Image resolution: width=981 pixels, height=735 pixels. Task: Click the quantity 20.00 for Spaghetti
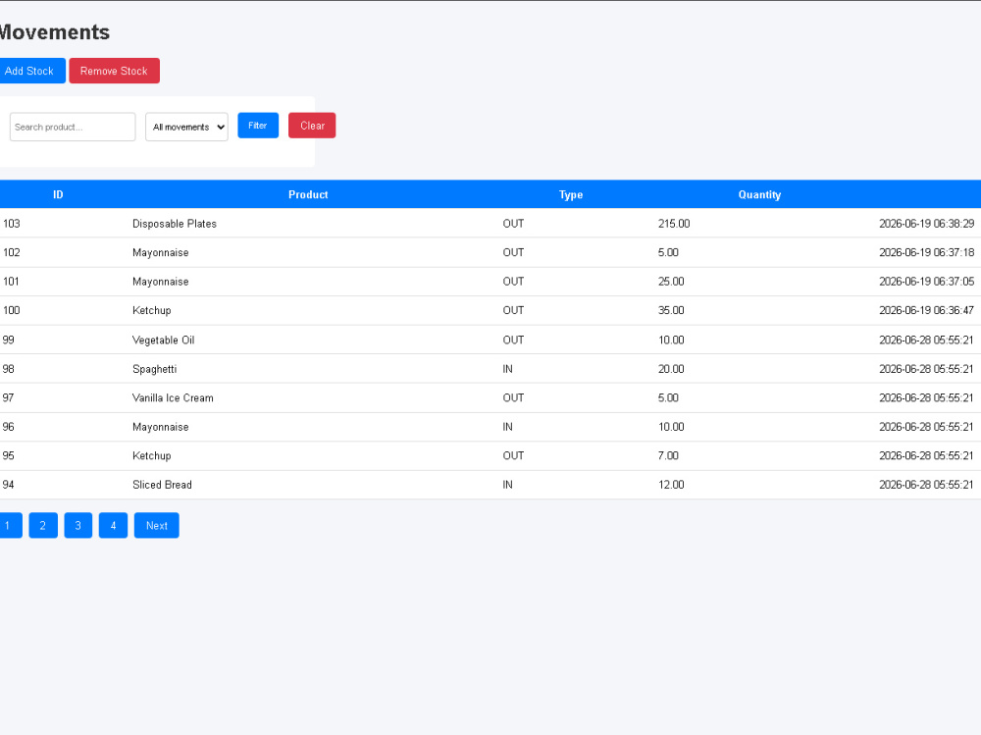[671, 369]
